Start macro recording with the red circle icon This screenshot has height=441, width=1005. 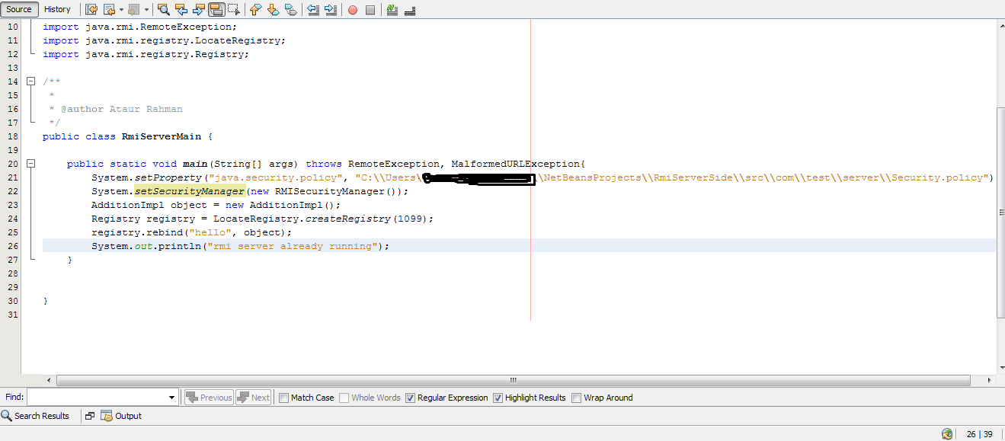coord(353,9)
